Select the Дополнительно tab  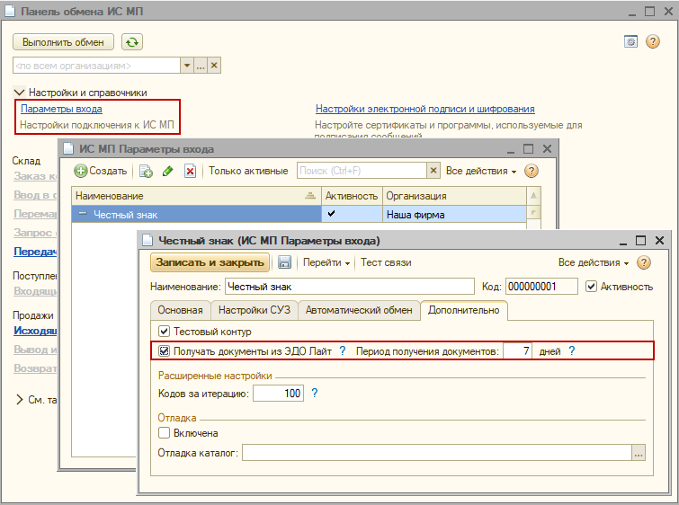(x=464, y=310)
